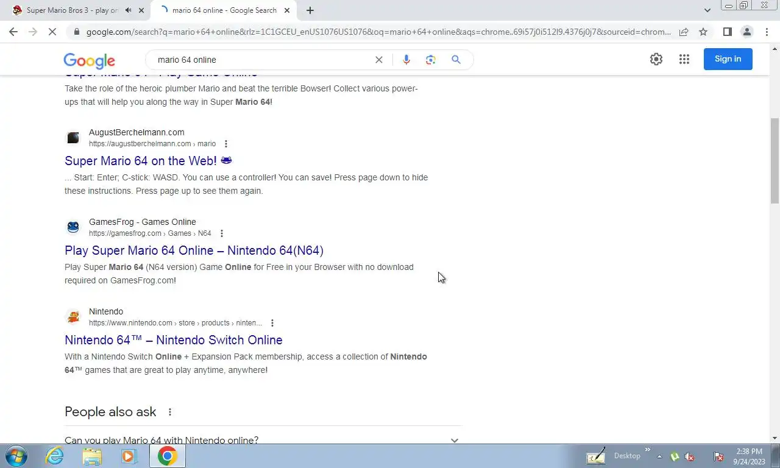Search by image with Google Lens
This screenshot has height=468, width=780.
coord(431,60)
